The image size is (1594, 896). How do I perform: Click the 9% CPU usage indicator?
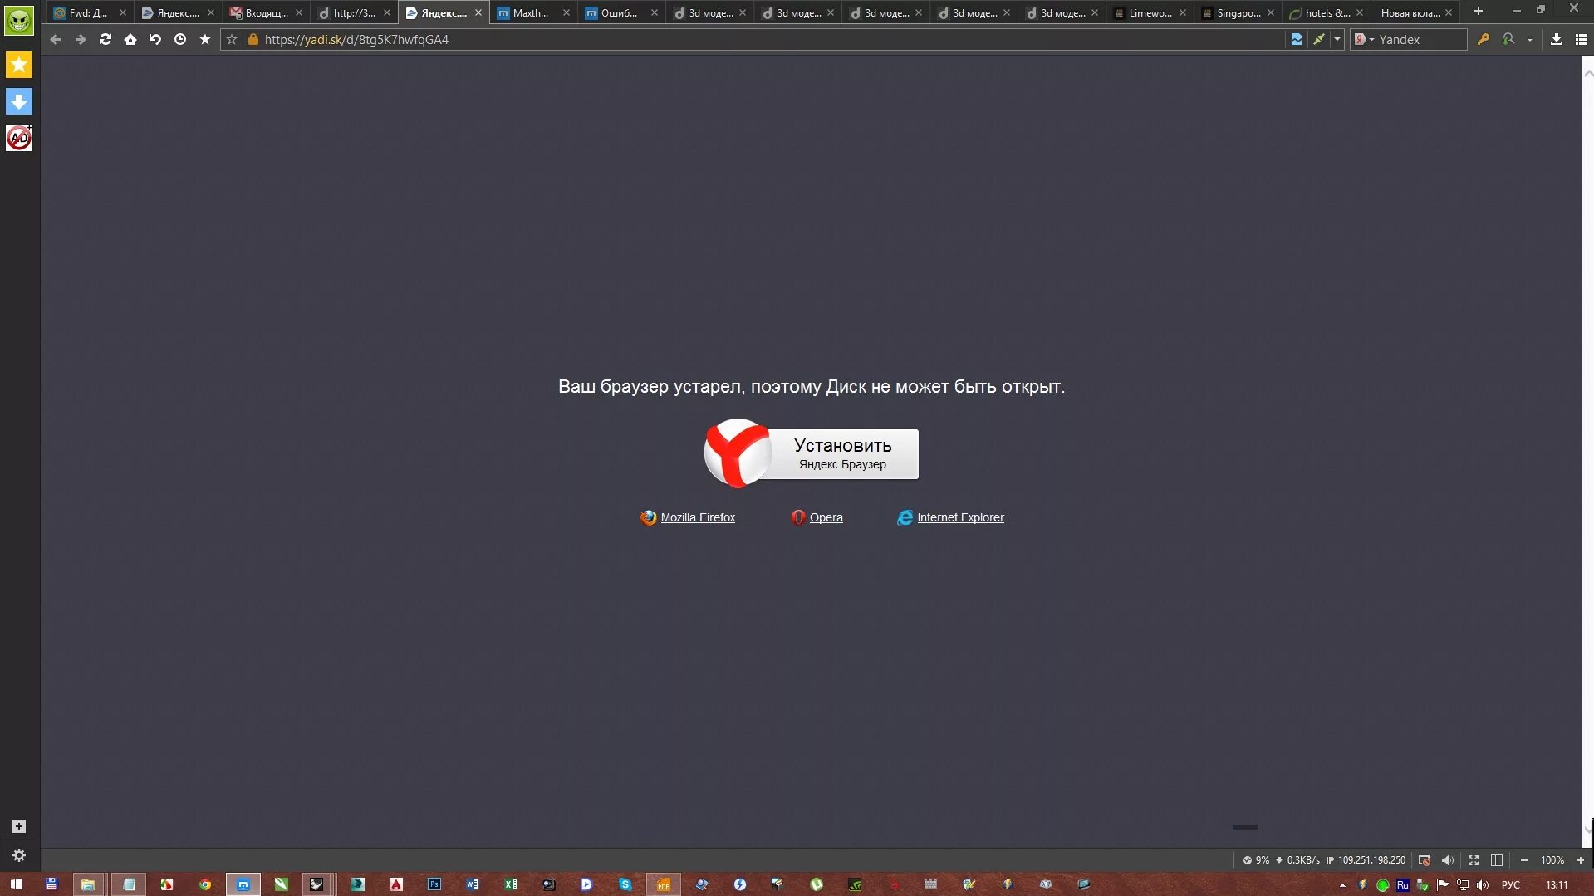1256,860
